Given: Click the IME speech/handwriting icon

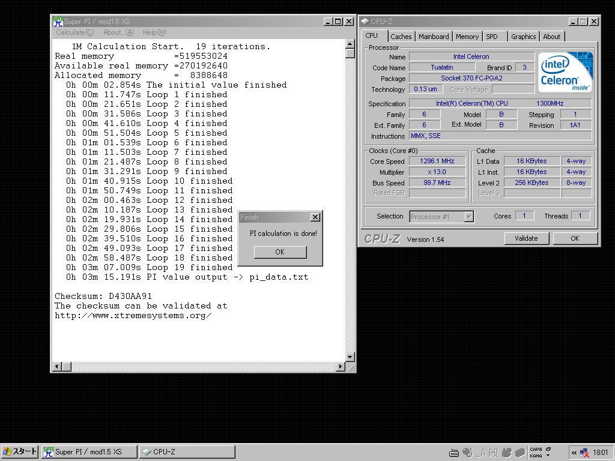Looking at the screenshot, I should point(468,453).
